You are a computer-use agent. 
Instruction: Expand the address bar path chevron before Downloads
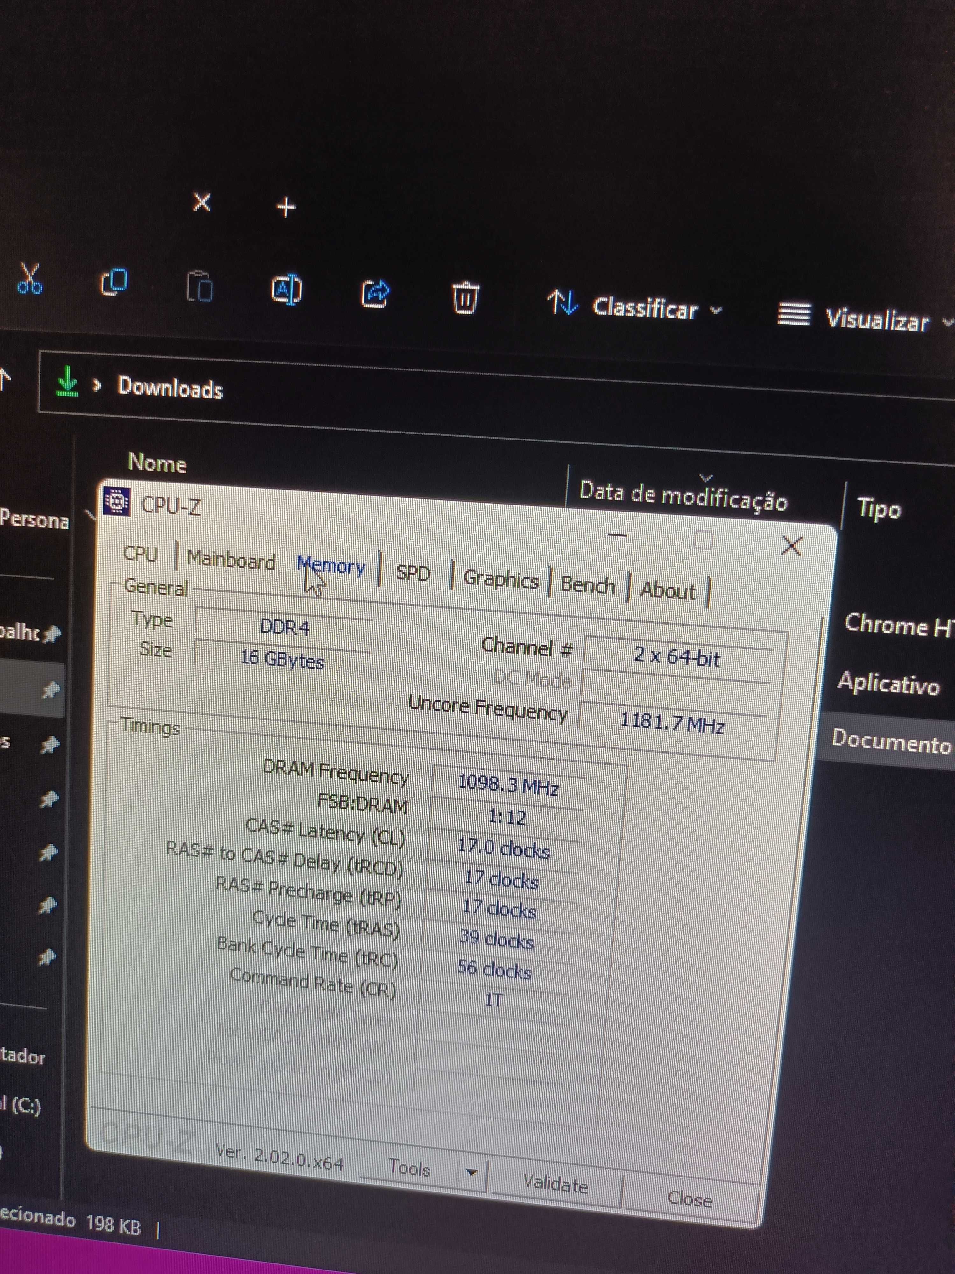pos(97,385)
